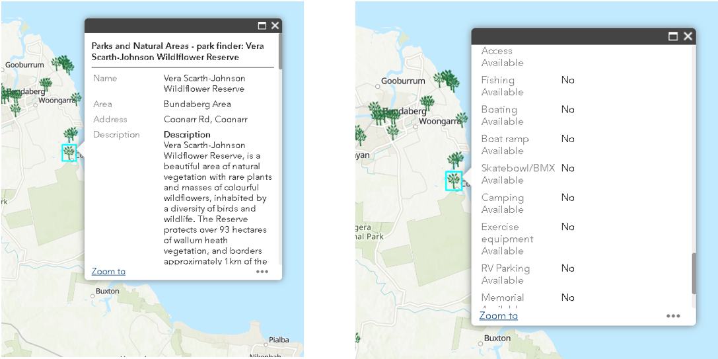
Task: Click the No value for Boat ramp
Action: (x=568, y=139)
